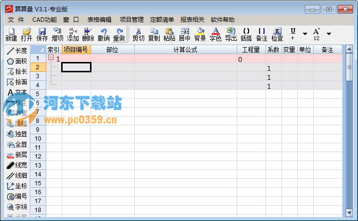Open the 定额清单 menu
358x221 pixels.
pyautogui.click(x=162, y=20)
